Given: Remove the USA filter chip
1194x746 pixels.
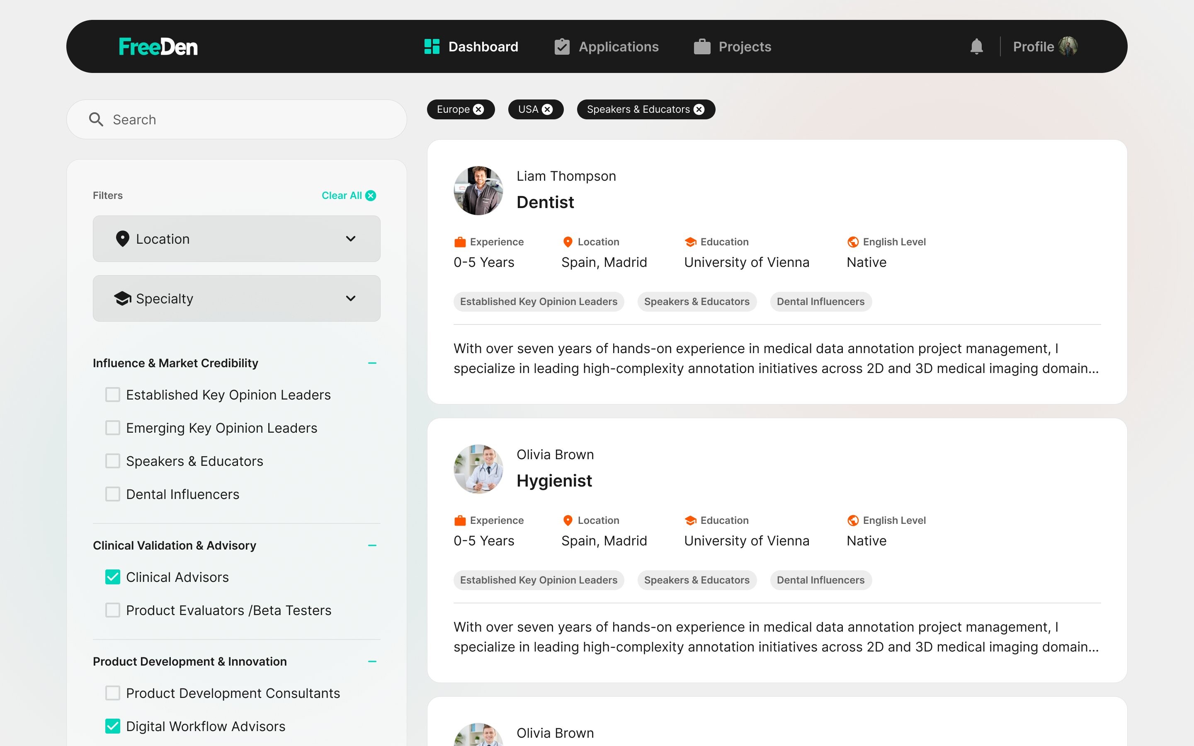Looking at the screenshot, I should (x=547, y=109).
